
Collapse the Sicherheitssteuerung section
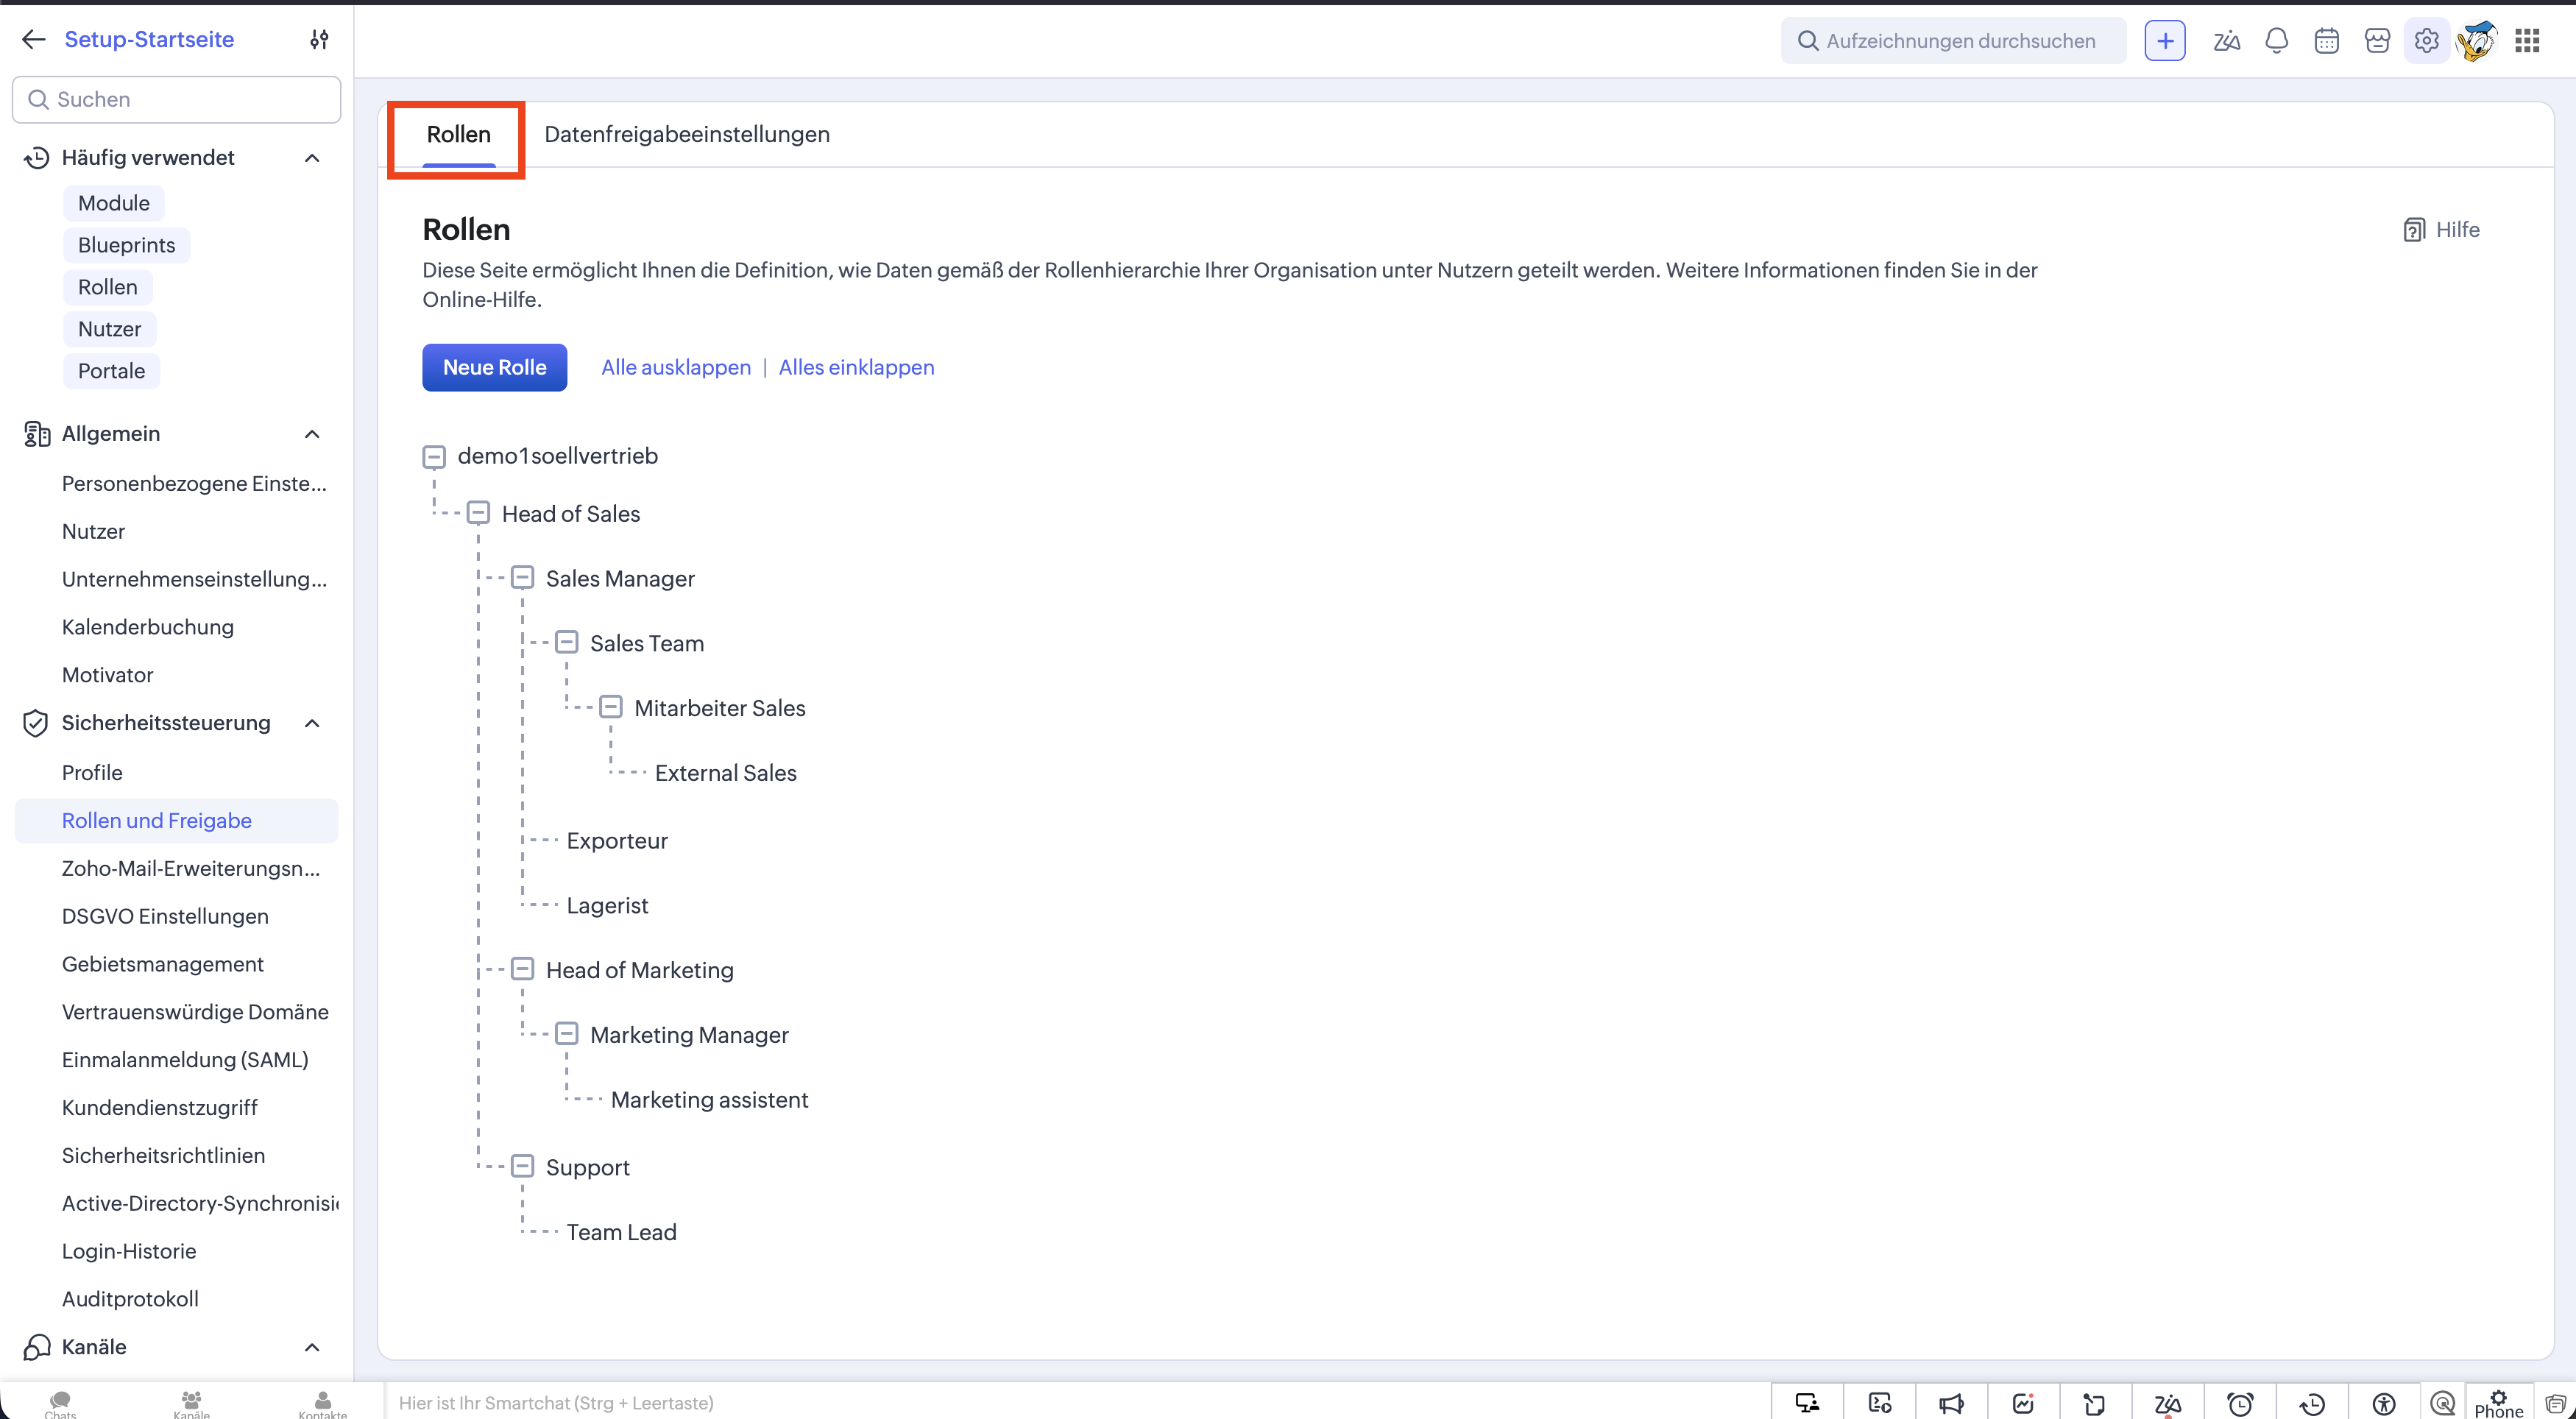pos(312,723)
